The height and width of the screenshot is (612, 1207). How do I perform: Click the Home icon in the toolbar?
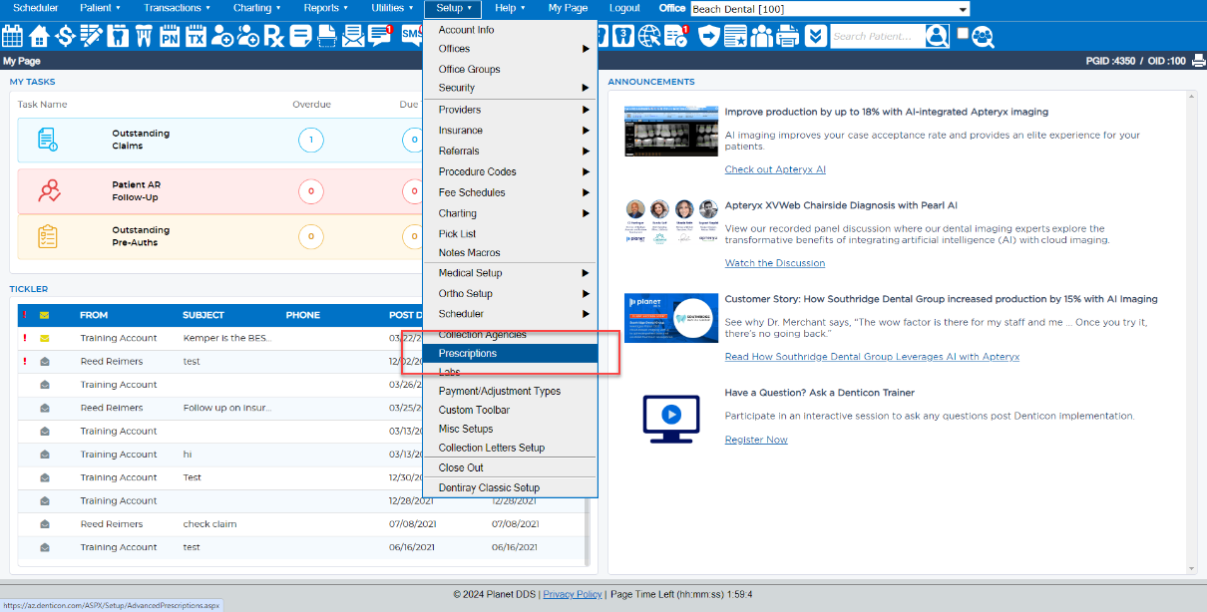[40, 36]
